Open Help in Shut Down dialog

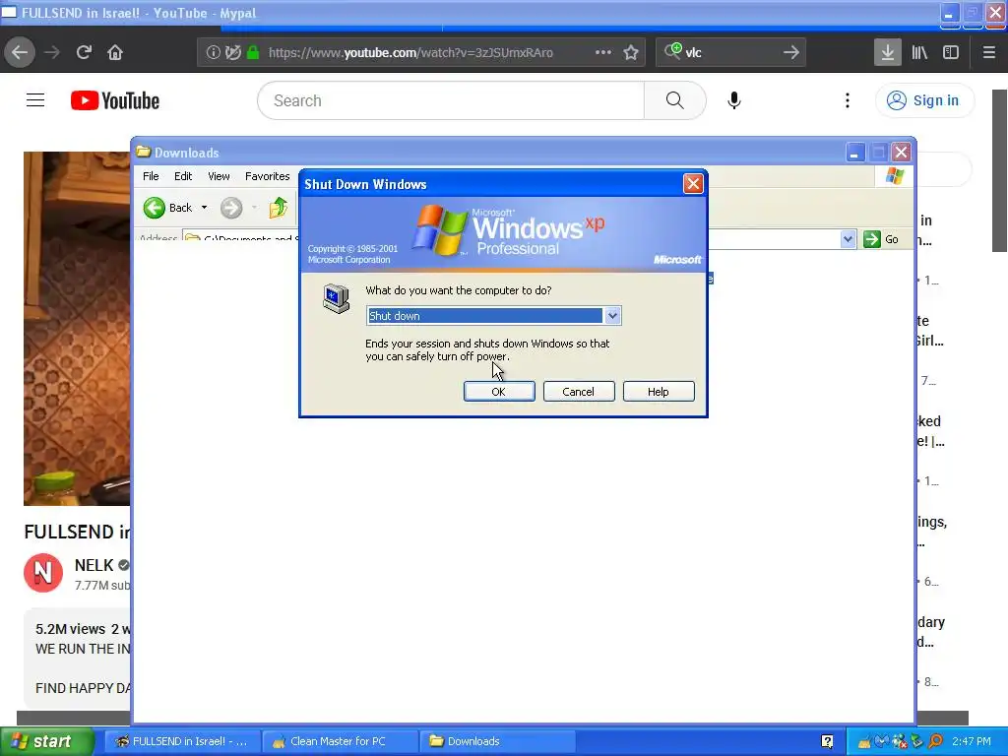pos(659,392)
